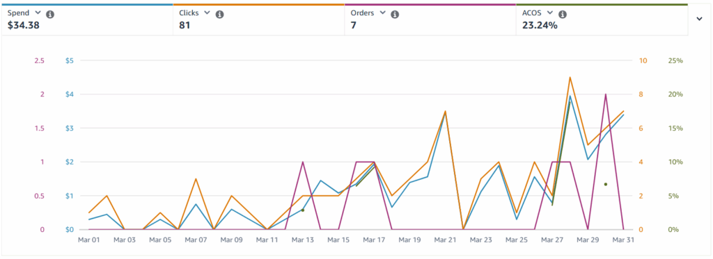Select the 7 orders value
Screen dimensions: 713x259
[353, 26]
